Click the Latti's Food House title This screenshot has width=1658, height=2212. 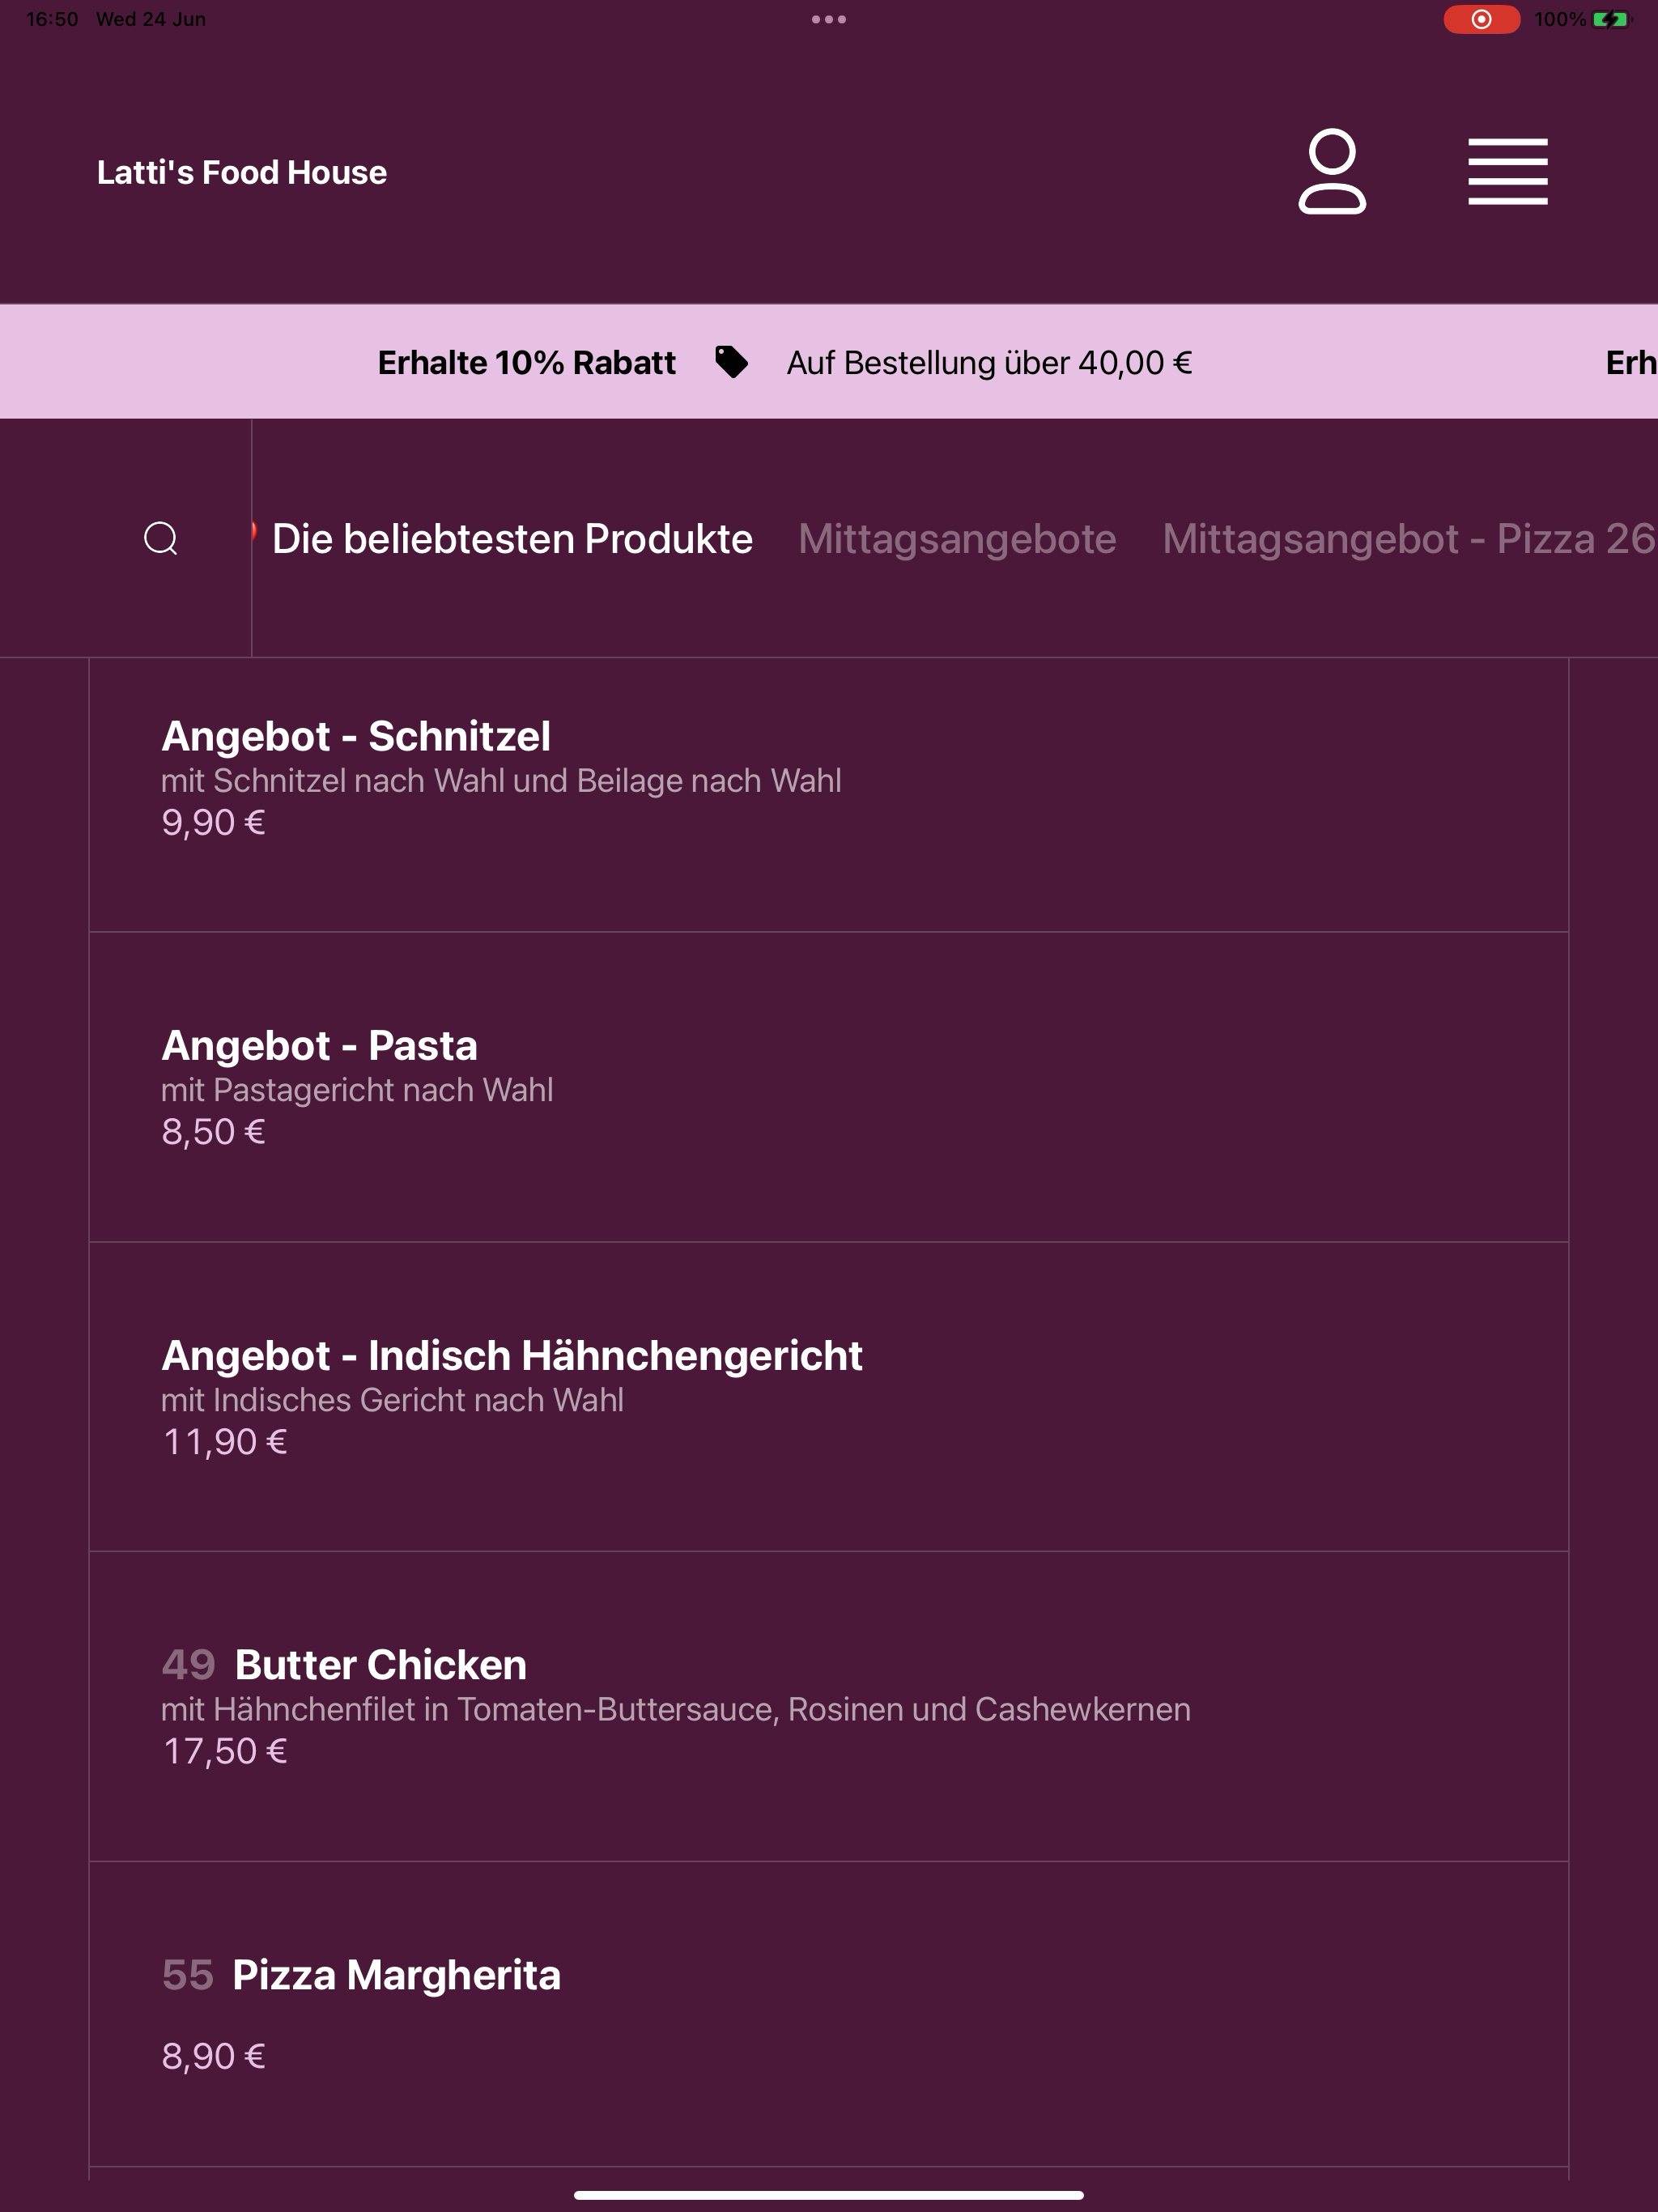[x=242, y=172]
